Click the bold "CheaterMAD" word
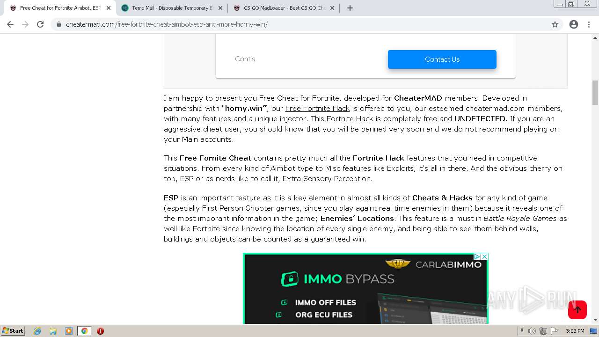Image resolution: width=599 pixels, height=337 pixels. coord(418,98)
